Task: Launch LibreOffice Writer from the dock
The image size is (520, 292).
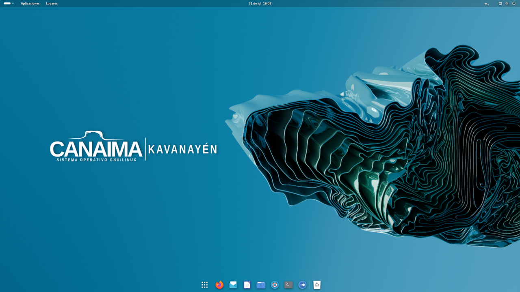Action: pos(247,285)
